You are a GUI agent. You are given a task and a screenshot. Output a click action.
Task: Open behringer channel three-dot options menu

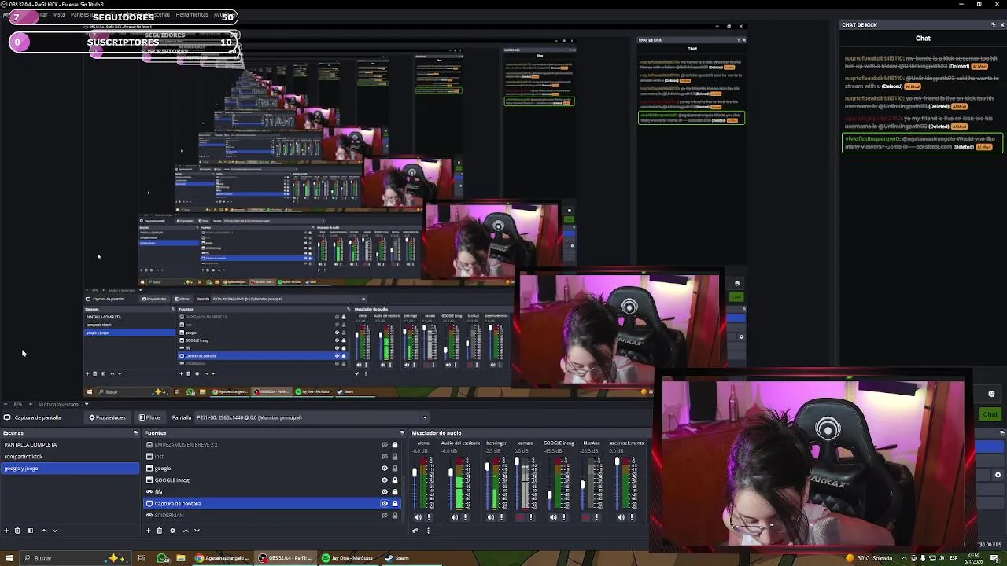(502, 517)
